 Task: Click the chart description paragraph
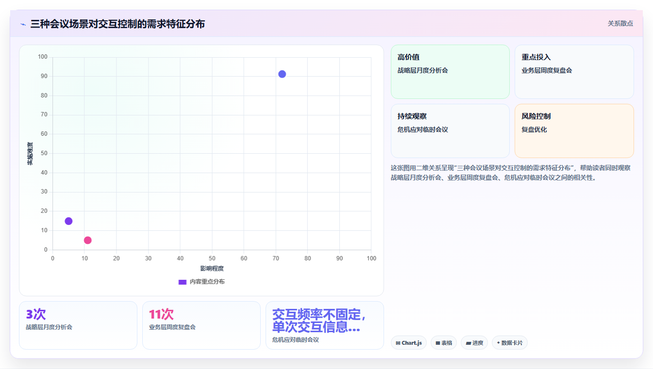click(511, 173)
